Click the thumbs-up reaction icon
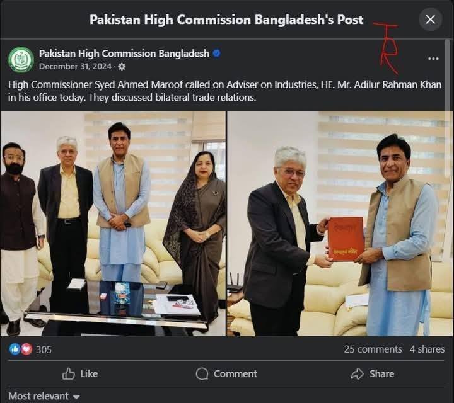Image resolution: width=454 pixels, height=403 pixels. 15,349
